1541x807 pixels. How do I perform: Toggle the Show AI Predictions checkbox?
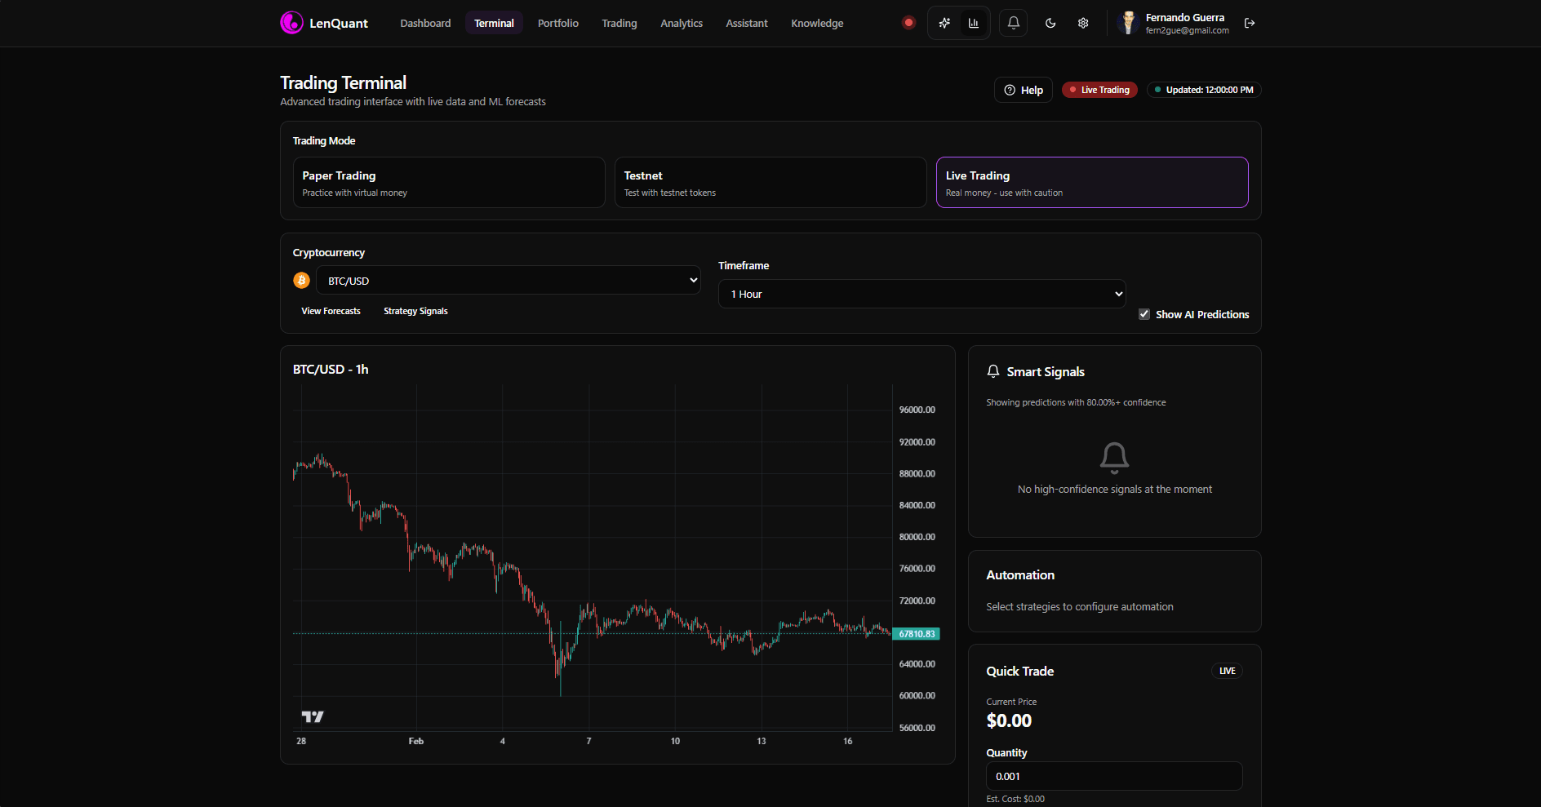(x=1144, y=313)
